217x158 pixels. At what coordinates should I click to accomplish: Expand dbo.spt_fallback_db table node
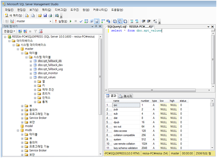click(31, 61)
